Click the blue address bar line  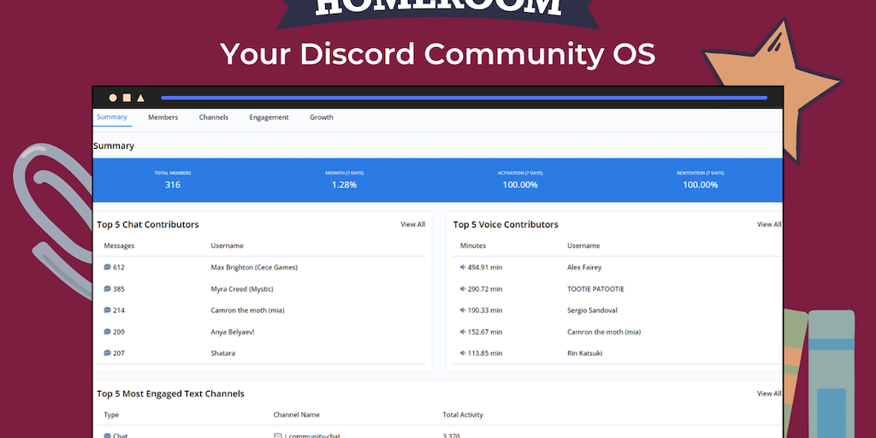(465, 98)
